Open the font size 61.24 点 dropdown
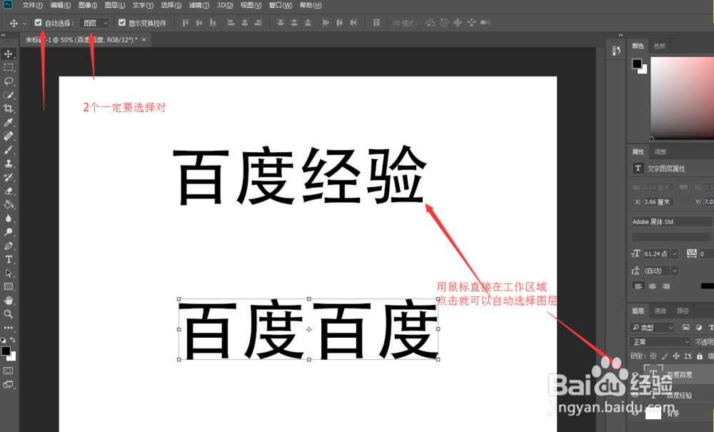This screenshot has height=432, width=714. [x=675, y=253]
